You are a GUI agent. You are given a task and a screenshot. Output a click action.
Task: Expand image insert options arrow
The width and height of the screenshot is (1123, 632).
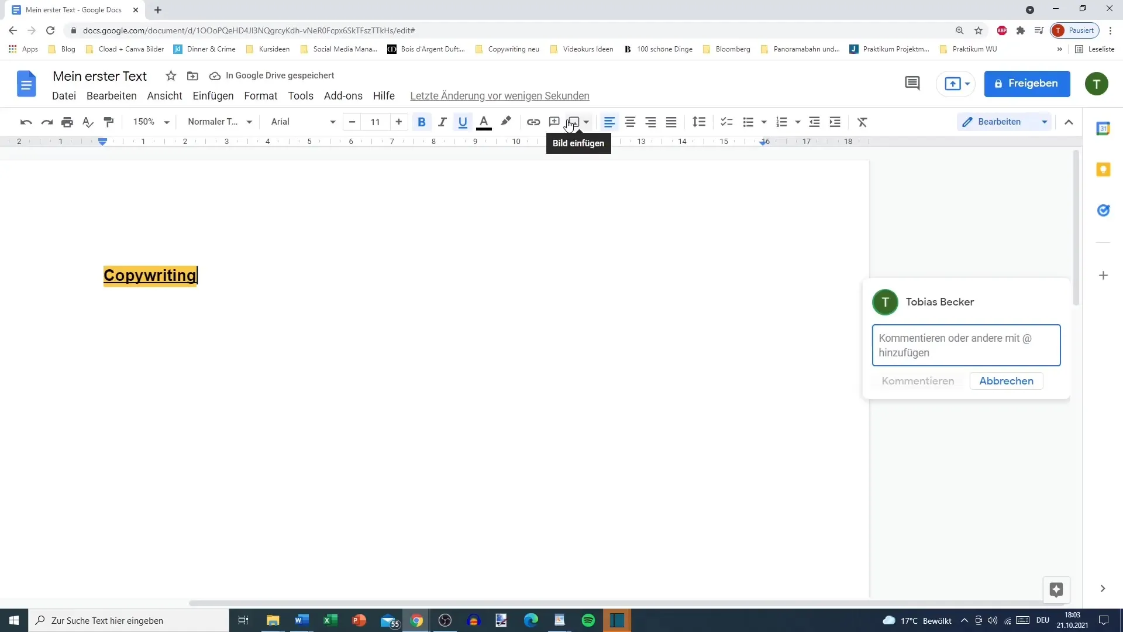(x=586, y=122)
